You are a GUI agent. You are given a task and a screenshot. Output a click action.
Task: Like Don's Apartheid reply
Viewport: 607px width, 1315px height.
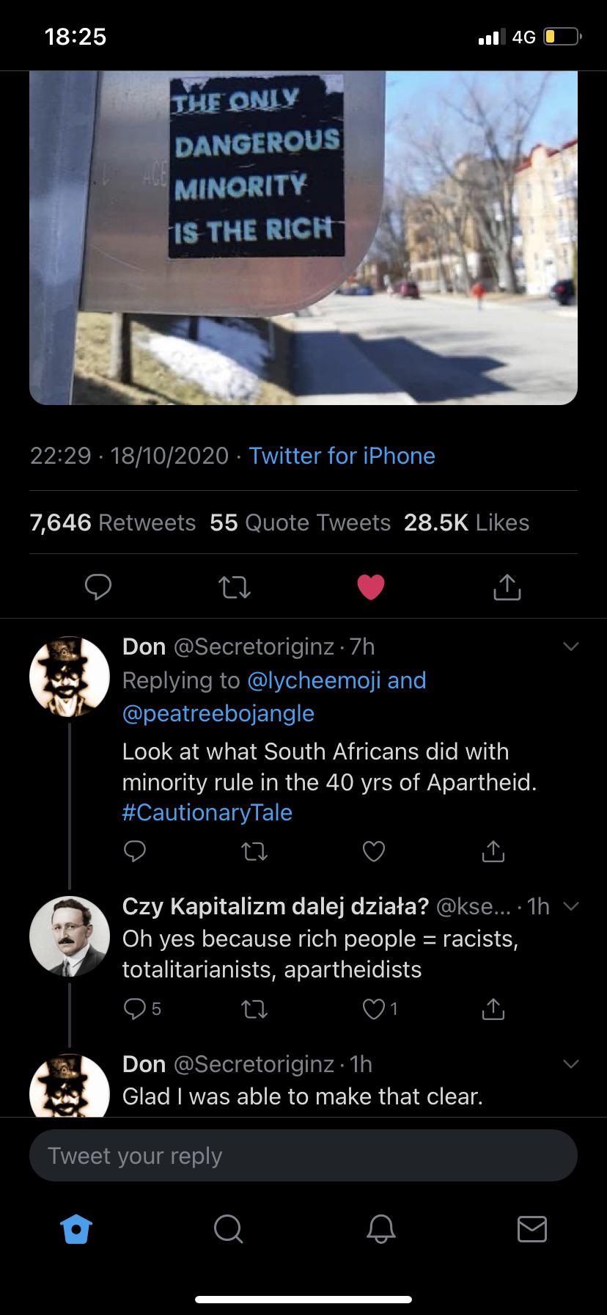click(374, 850)
